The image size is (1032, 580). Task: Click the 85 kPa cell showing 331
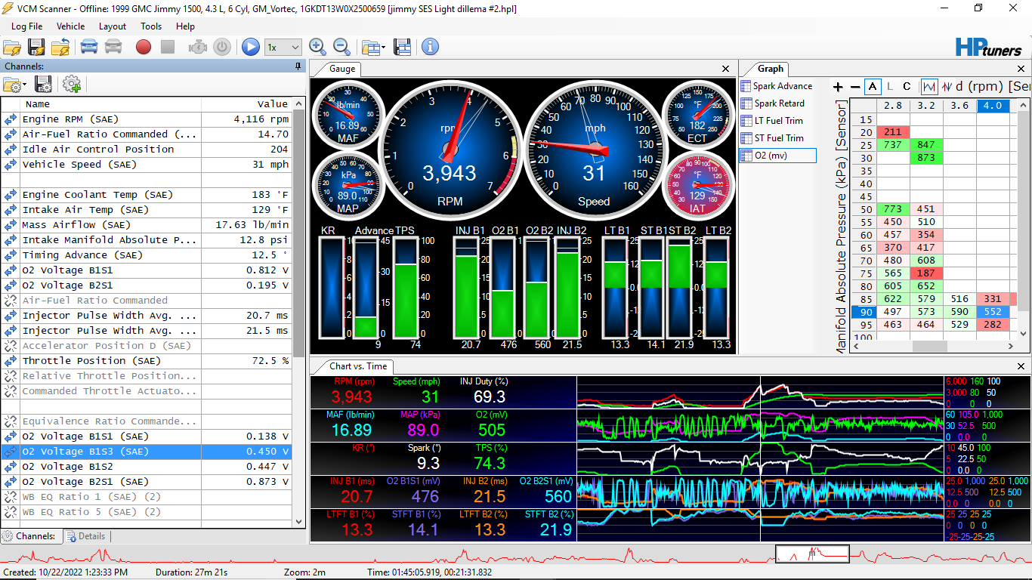tap(993, 299)
